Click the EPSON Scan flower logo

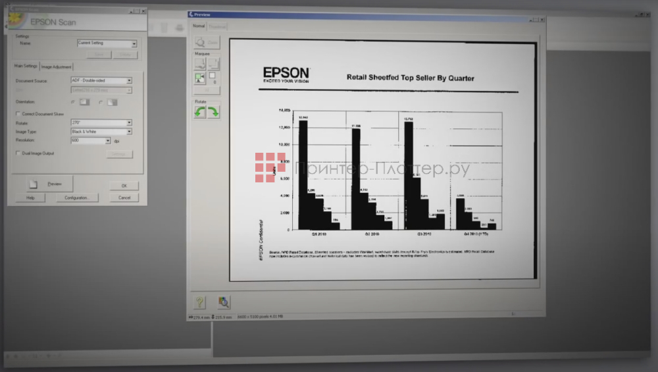(16, 21)
